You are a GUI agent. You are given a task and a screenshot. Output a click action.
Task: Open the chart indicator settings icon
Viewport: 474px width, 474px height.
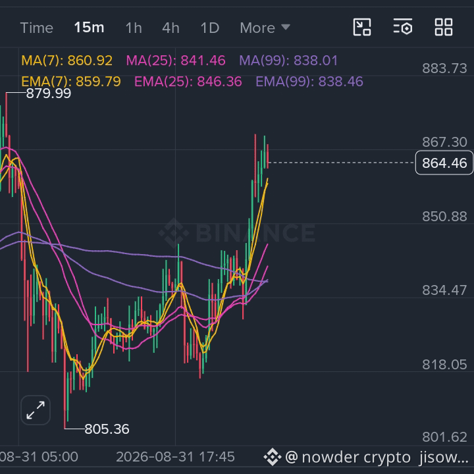click(x=403, y=27)
